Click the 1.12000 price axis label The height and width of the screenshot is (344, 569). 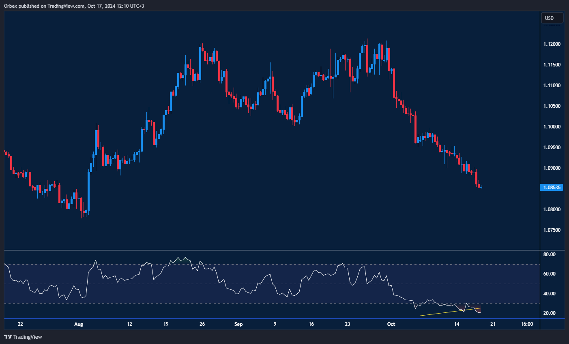552,44
